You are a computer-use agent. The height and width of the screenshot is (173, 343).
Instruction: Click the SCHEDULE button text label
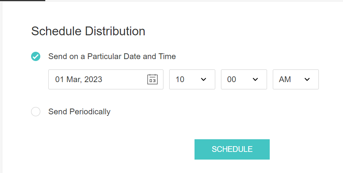[232, 149]
